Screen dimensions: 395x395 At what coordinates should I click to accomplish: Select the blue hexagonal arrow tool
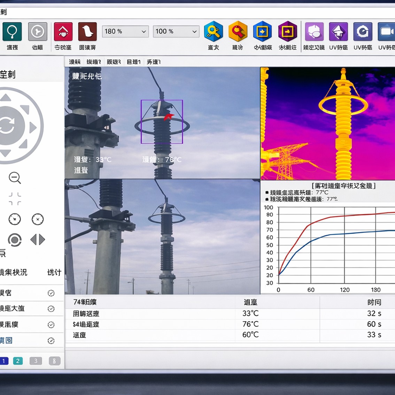tap(262, 35)
